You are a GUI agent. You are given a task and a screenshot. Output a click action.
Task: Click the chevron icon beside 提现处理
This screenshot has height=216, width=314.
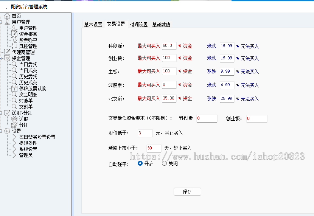pos(14,143)
